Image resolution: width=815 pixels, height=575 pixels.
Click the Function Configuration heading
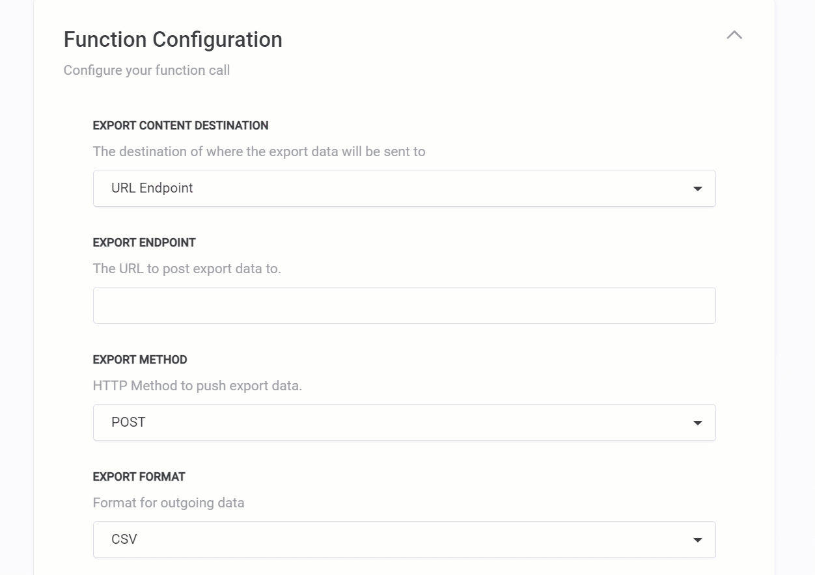pyautogui.click(x=173, y=40)
